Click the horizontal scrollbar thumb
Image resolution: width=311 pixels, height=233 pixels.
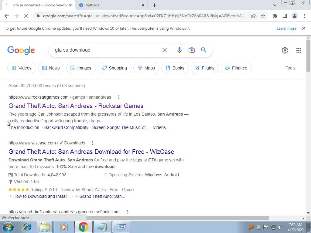pyautogui.click(x=177, y=218)
